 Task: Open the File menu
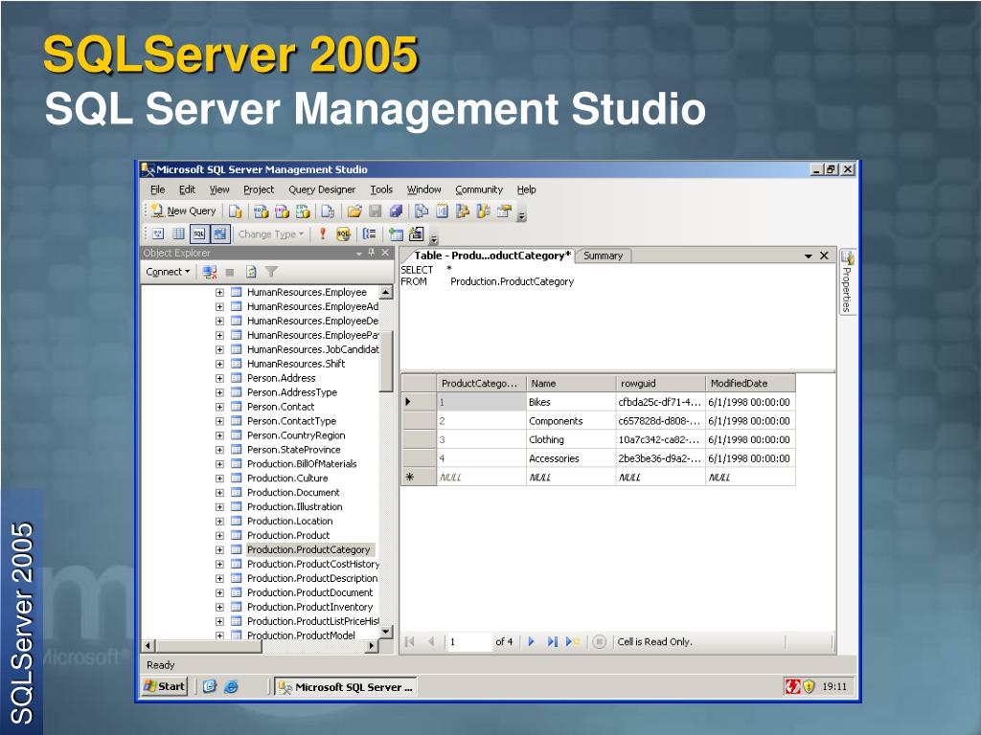point(158,189)
